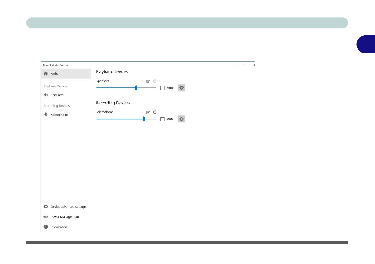Screen dimensions: 375x264
Task: Click the speaker icon in sidebar
Action: (x=46, y=95)
